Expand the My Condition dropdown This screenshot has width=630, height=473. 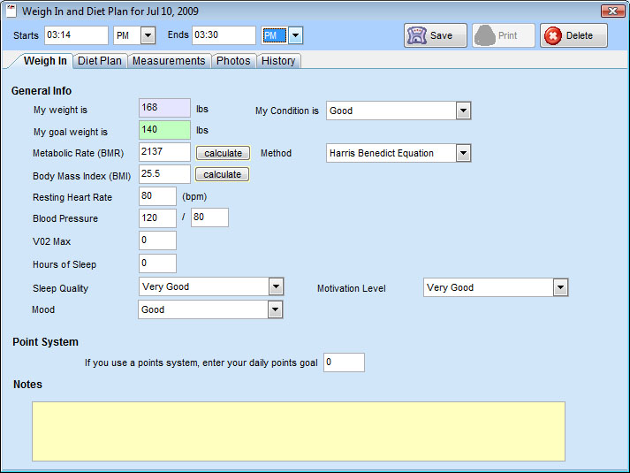tap(463, 111)
